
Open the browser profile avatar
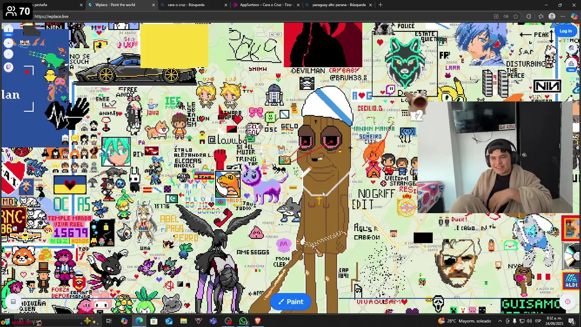[552, 16]
